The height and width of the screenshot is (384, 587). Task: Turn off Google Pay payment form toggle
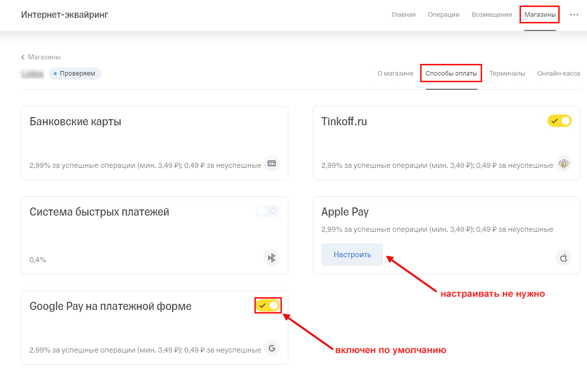(268, 305)
